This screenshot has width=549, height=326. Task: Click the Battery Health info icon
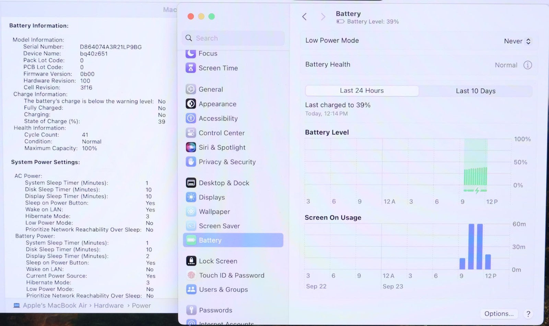(x=527, y=65)
